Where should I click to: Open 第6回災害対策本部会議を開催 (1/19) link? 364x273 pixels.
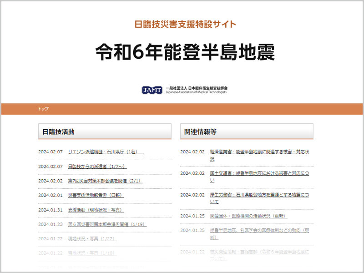click(x=107, y=224)
